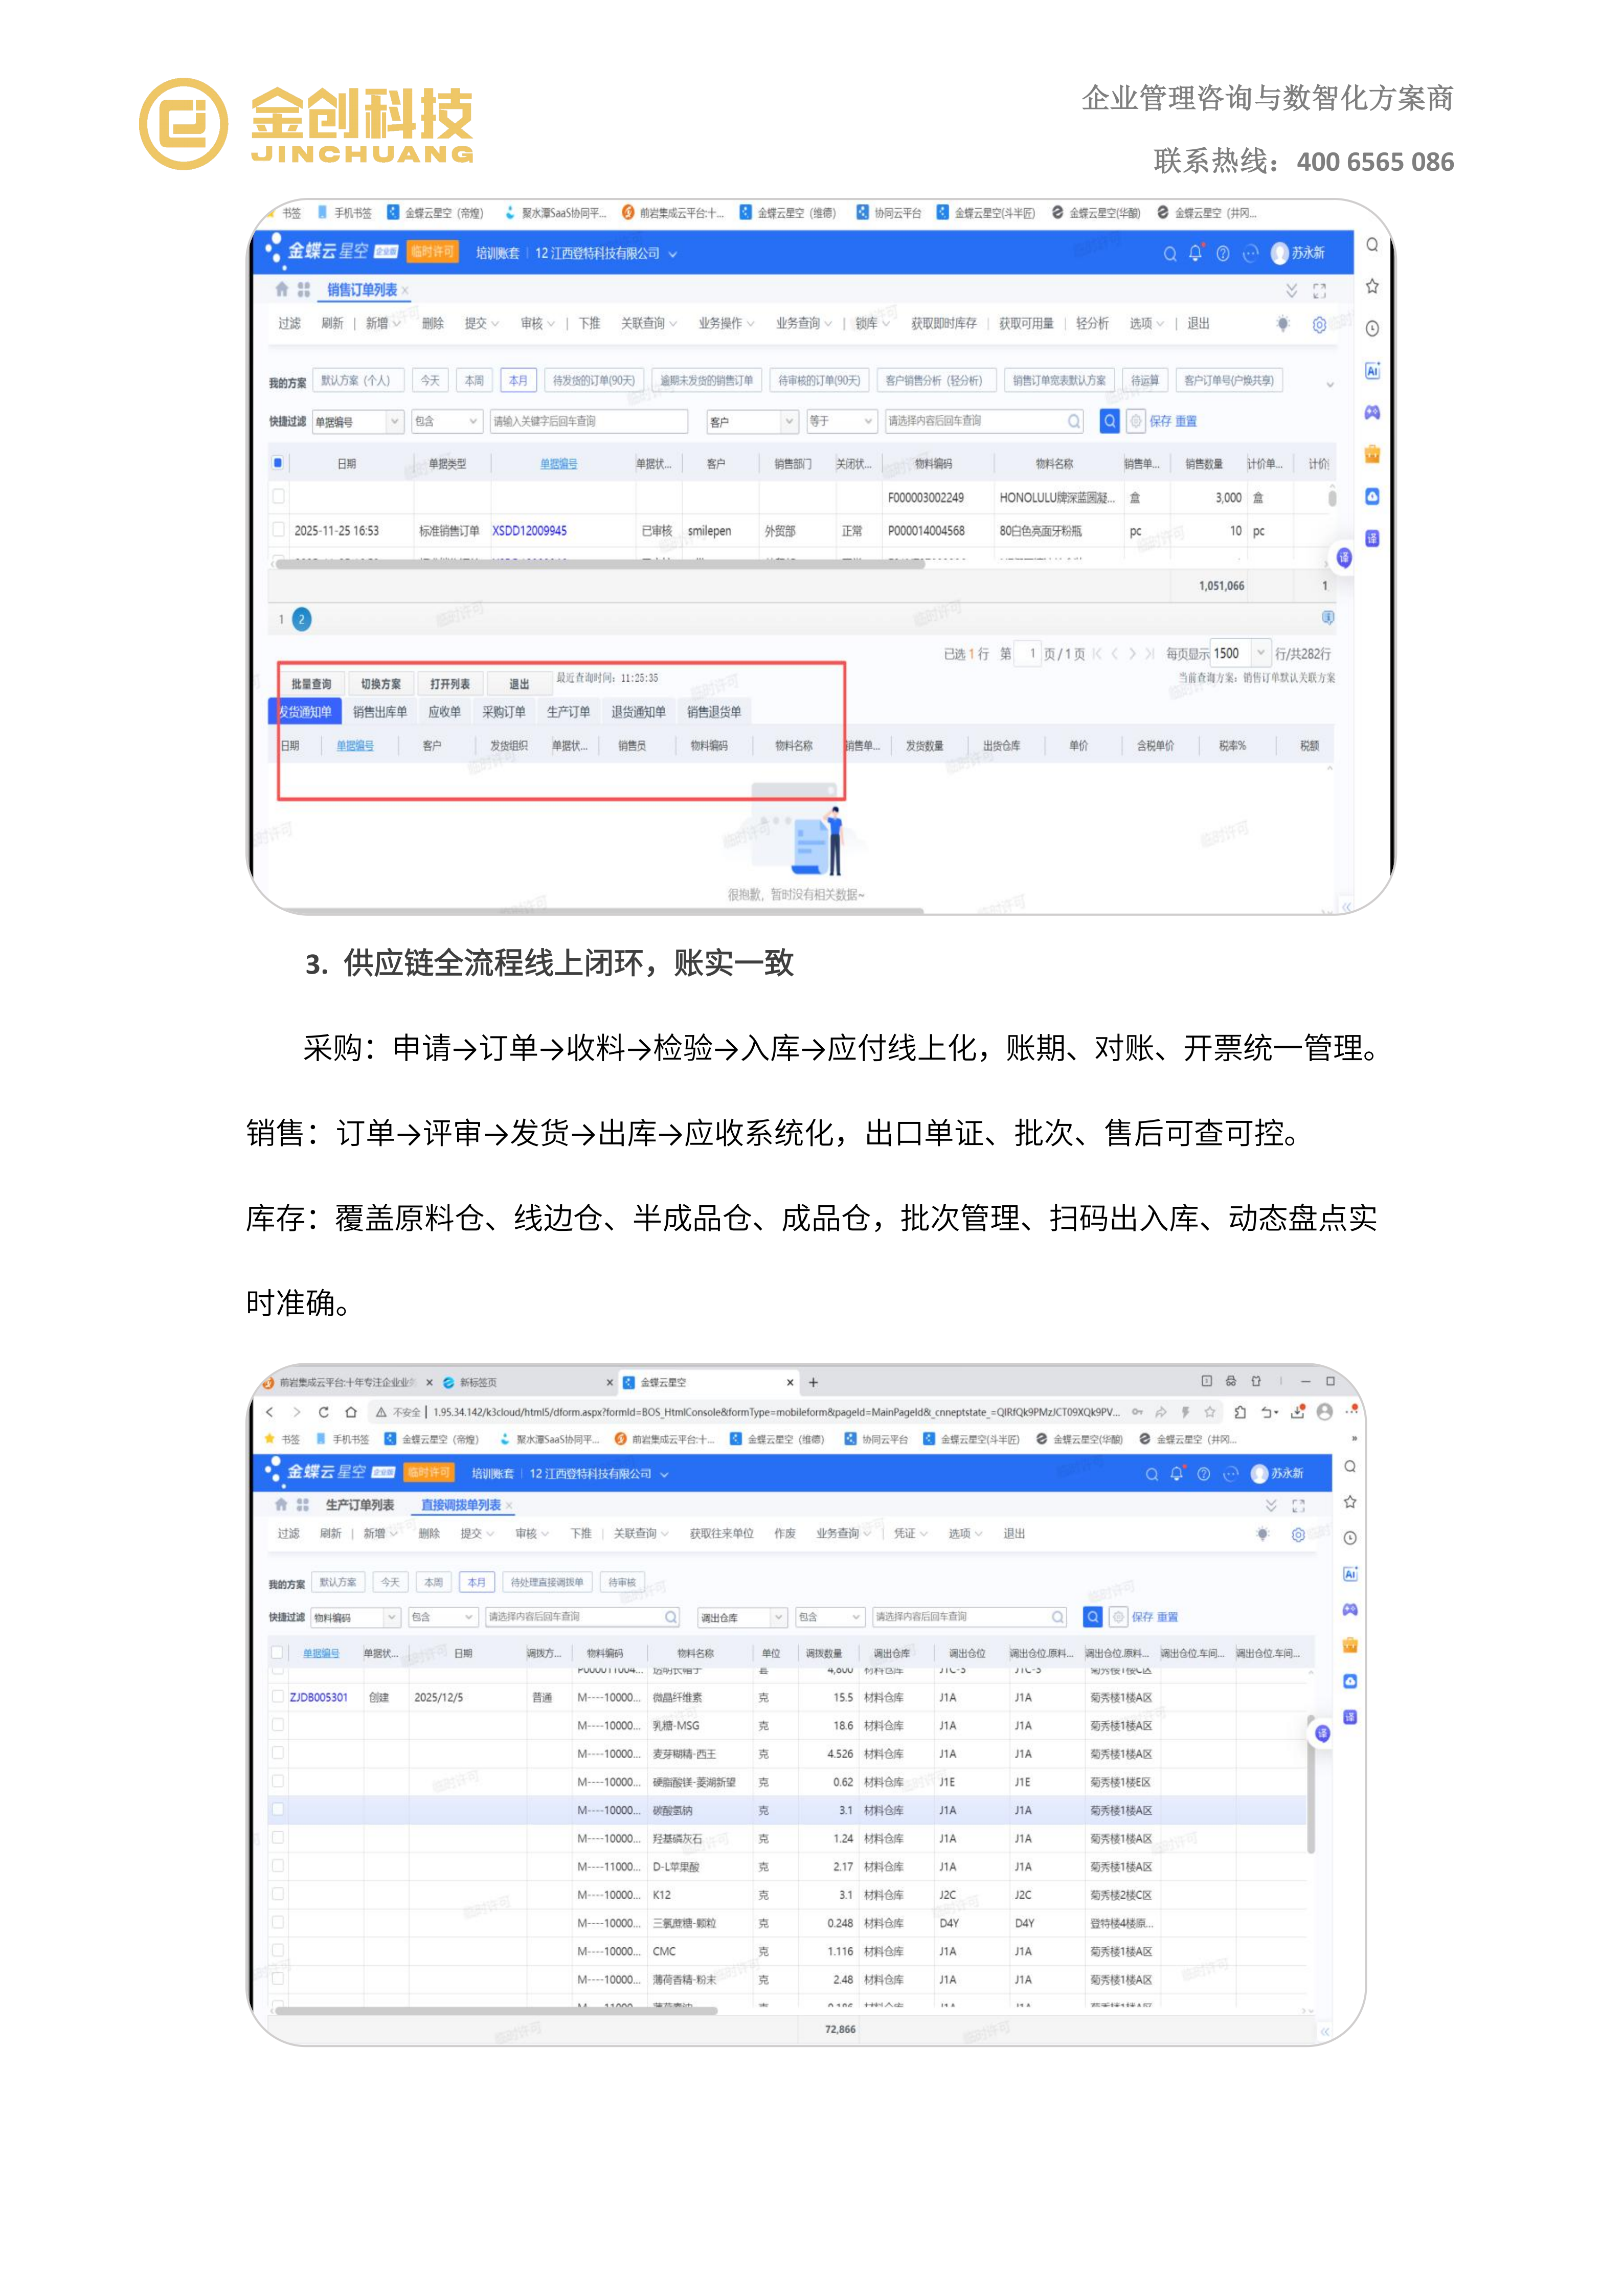Check the 乳糖-MSG row checkbox
This screenshot has width=1623, height=2296.
(277, 1725)
